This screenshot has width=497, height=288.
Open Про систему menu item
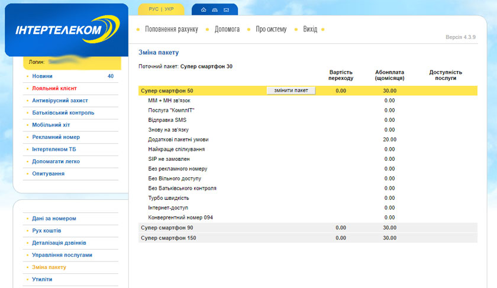click(x=271, y=29)
